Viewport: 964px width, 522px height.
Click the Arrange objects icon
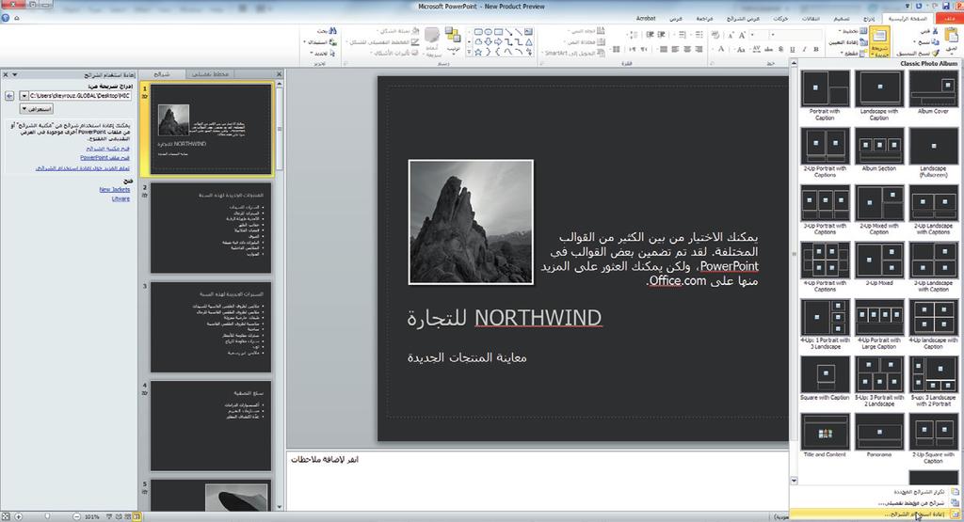453,35
